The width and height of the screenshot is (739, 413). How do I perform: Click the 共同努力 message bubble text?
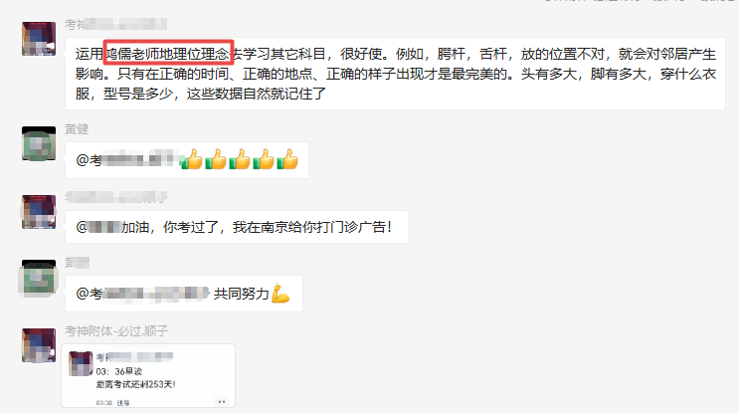tap(241, 294)
